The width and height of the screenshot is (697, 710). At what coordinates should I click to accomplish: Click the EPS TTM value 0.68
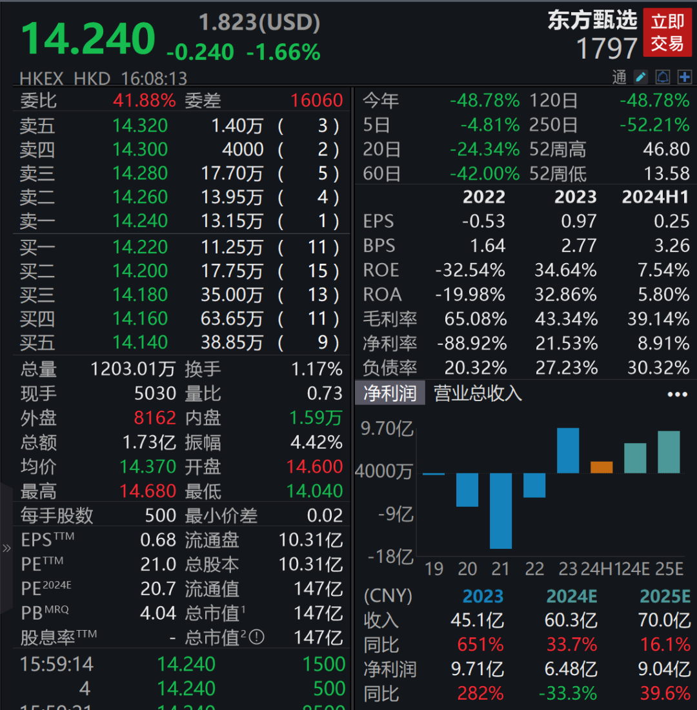click(158, 540)
